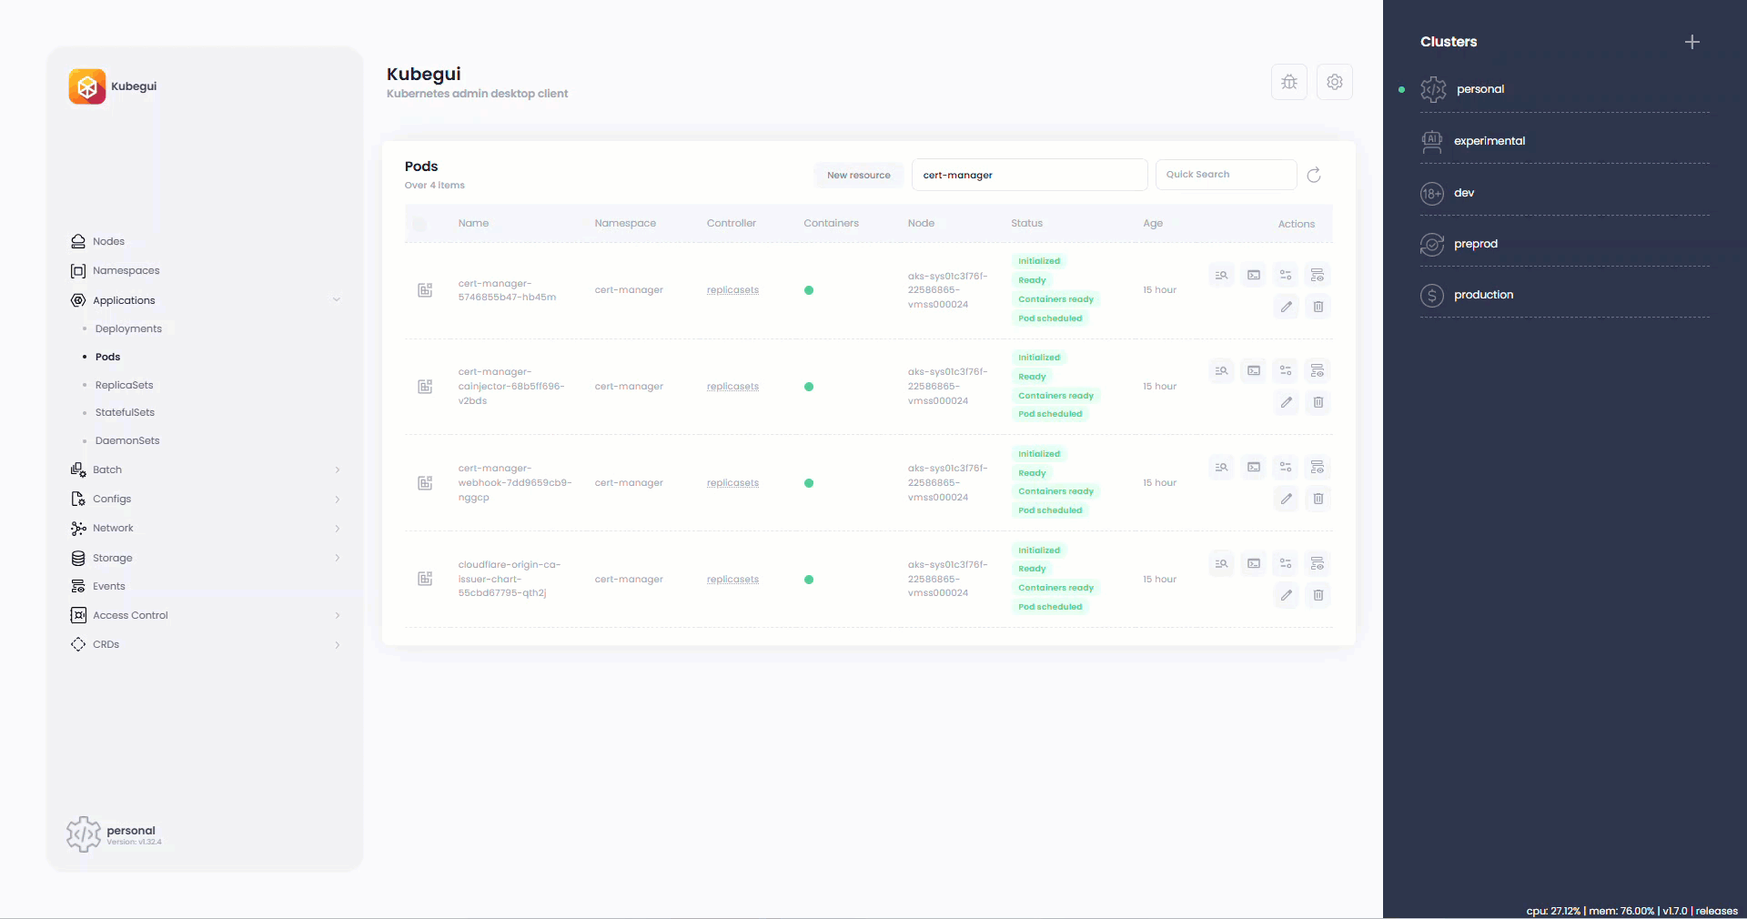1747x919 pixels.
Task: Open events icon for first cert-manager pod
Action: tap(1317, 275)
